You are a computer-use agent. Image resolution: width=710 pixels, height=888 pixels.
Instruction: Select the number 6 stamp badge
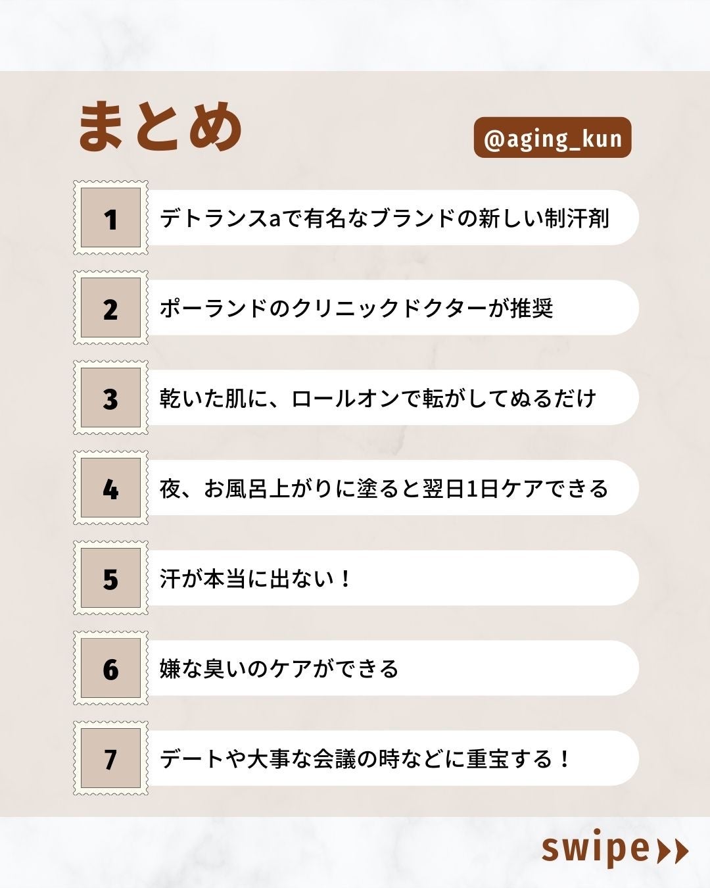tap(110, 669)
